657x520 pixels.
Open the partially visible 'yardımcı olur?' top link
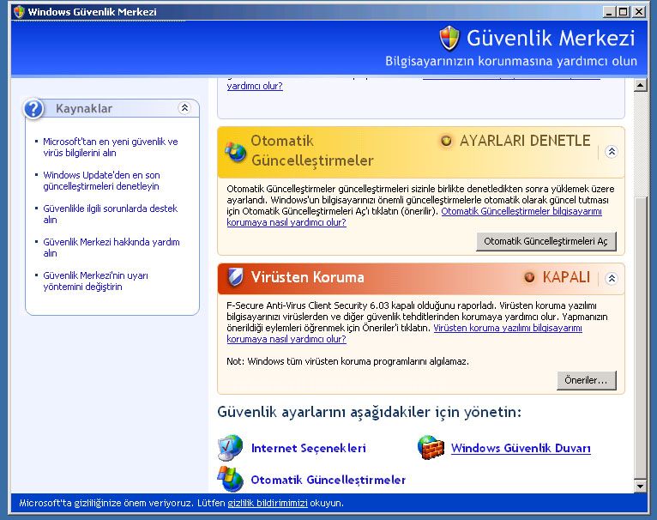(255, 86)
